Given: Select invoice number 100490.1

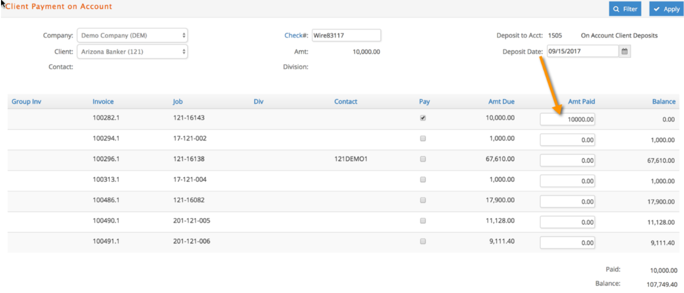Looking at the screenshot, I should (106, 221).
